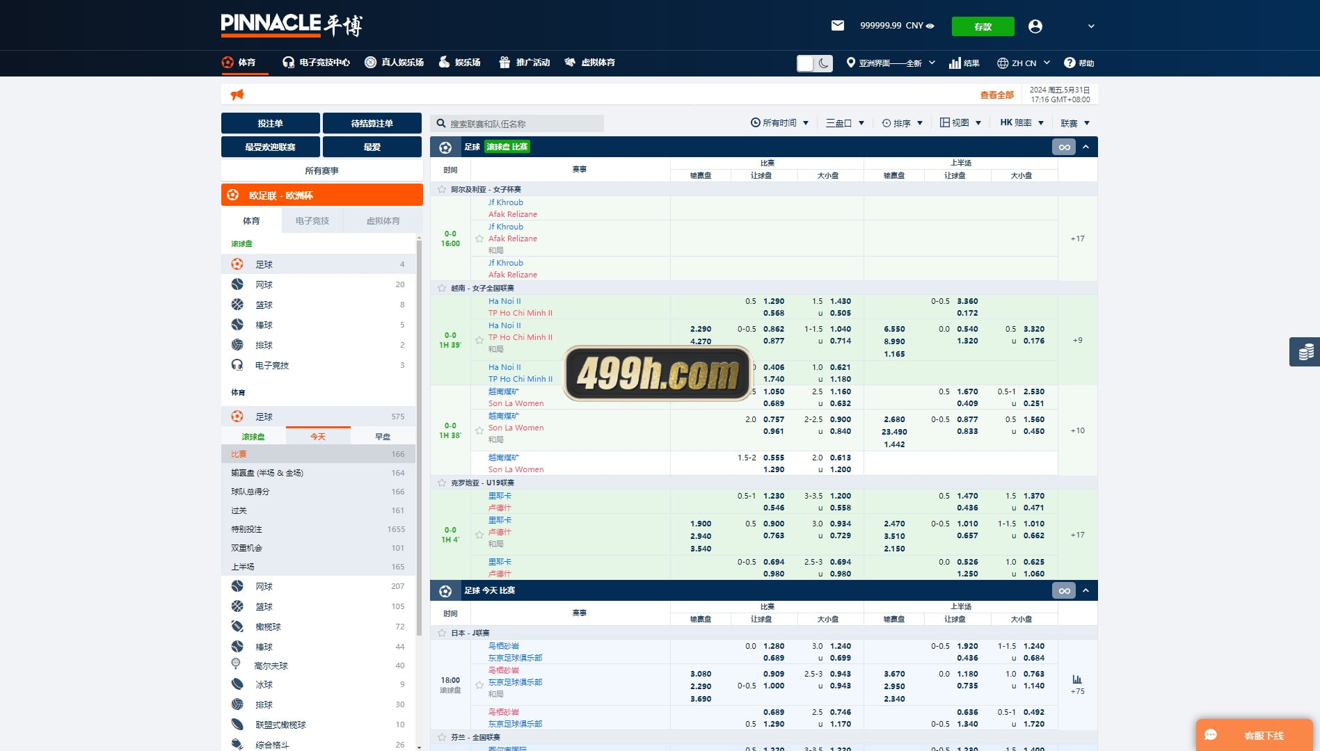Image resolution: width=1320 pixels, height=751 pixels.
Task: Toggle dark mode switch
Action: click(x=814, y=63)
